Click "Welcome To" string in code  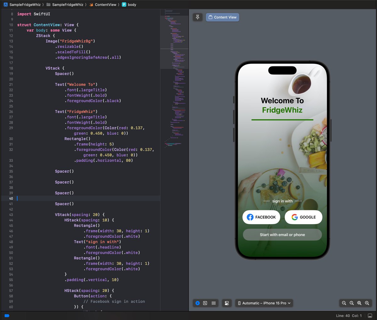(81, 85)
